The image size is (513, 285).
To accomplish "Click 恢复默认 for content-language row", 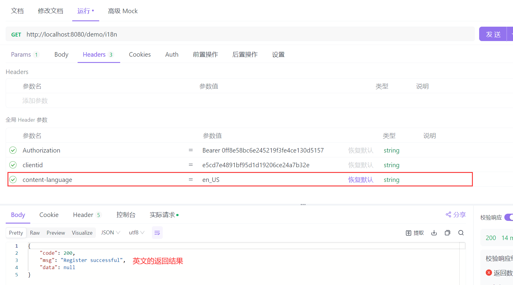I will coord(361,180).
